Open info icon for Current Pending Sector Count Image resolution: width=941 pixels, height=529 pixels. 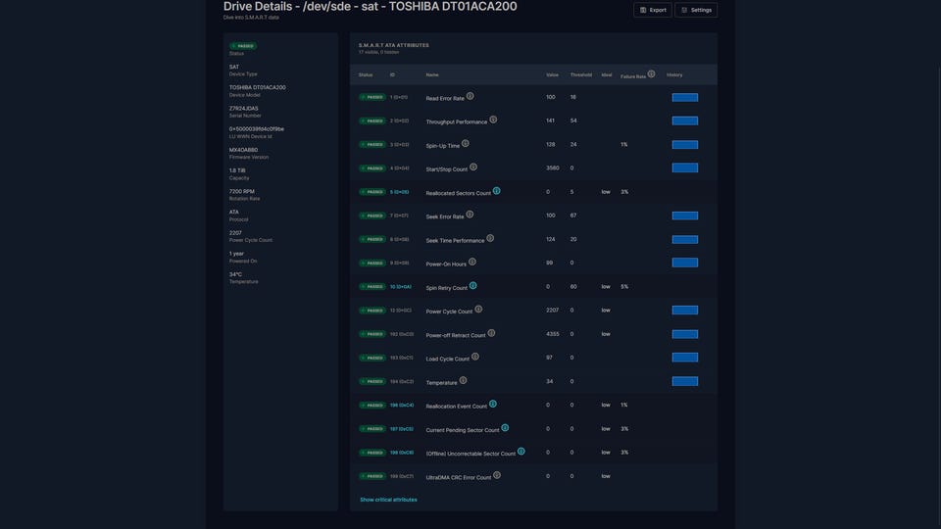(x=505, y=428)
